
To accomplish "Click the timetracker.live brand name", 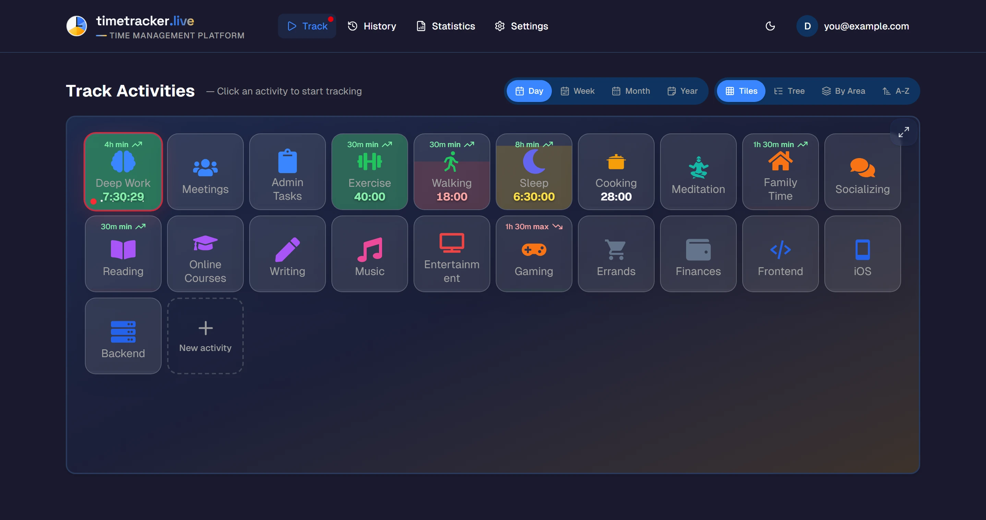I will [145, 21].
